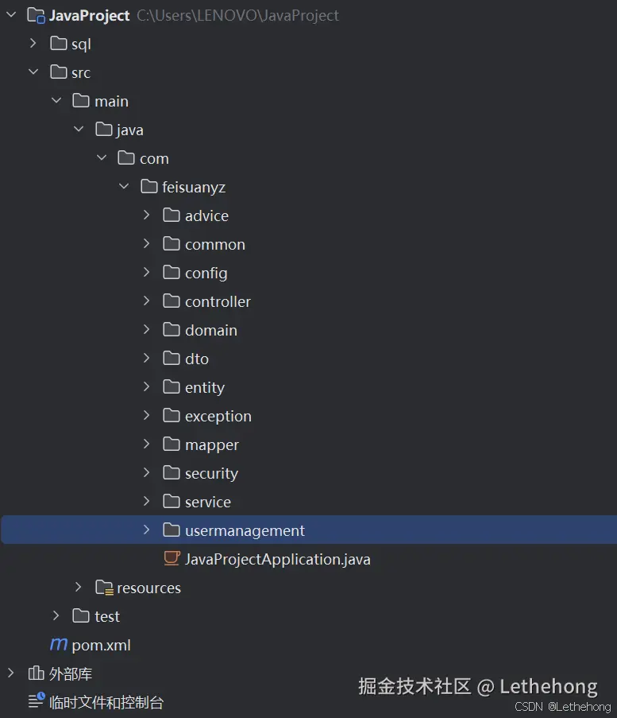Open the pom.xml file
The width and height of the screenshot is (617, 718).
(101, 645)
